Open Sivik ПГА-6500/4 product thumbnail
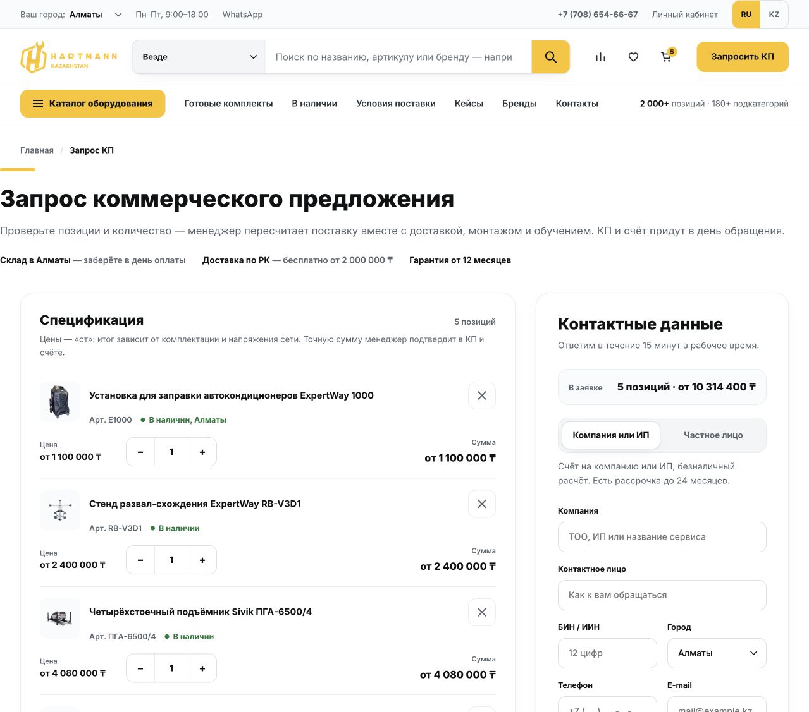809x712 pixels. pyautogui.click(x=60, y=618)
